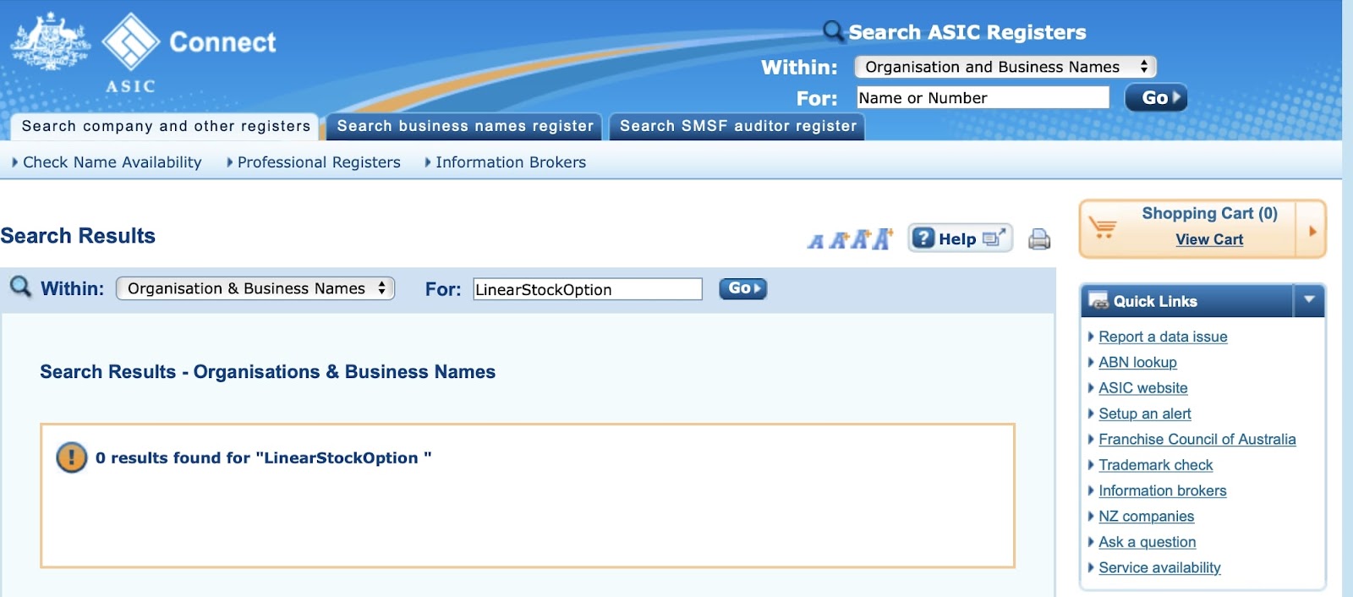Click the Search Results page heading
1353x597 pixels.
tap(78, 236)
